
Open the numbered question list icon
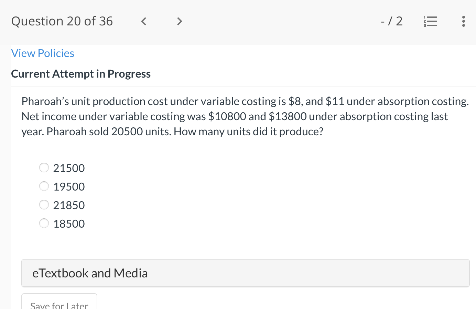coord(430,21)
